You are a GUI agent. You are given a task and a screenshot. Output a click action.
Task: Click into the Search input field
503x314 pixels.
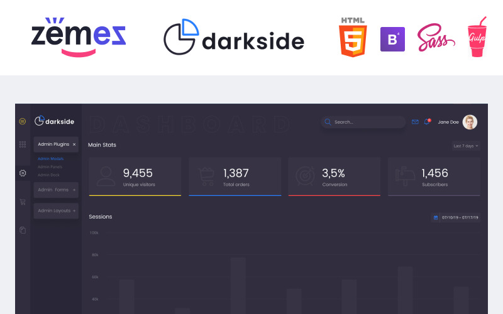click(x=368, y=122)
